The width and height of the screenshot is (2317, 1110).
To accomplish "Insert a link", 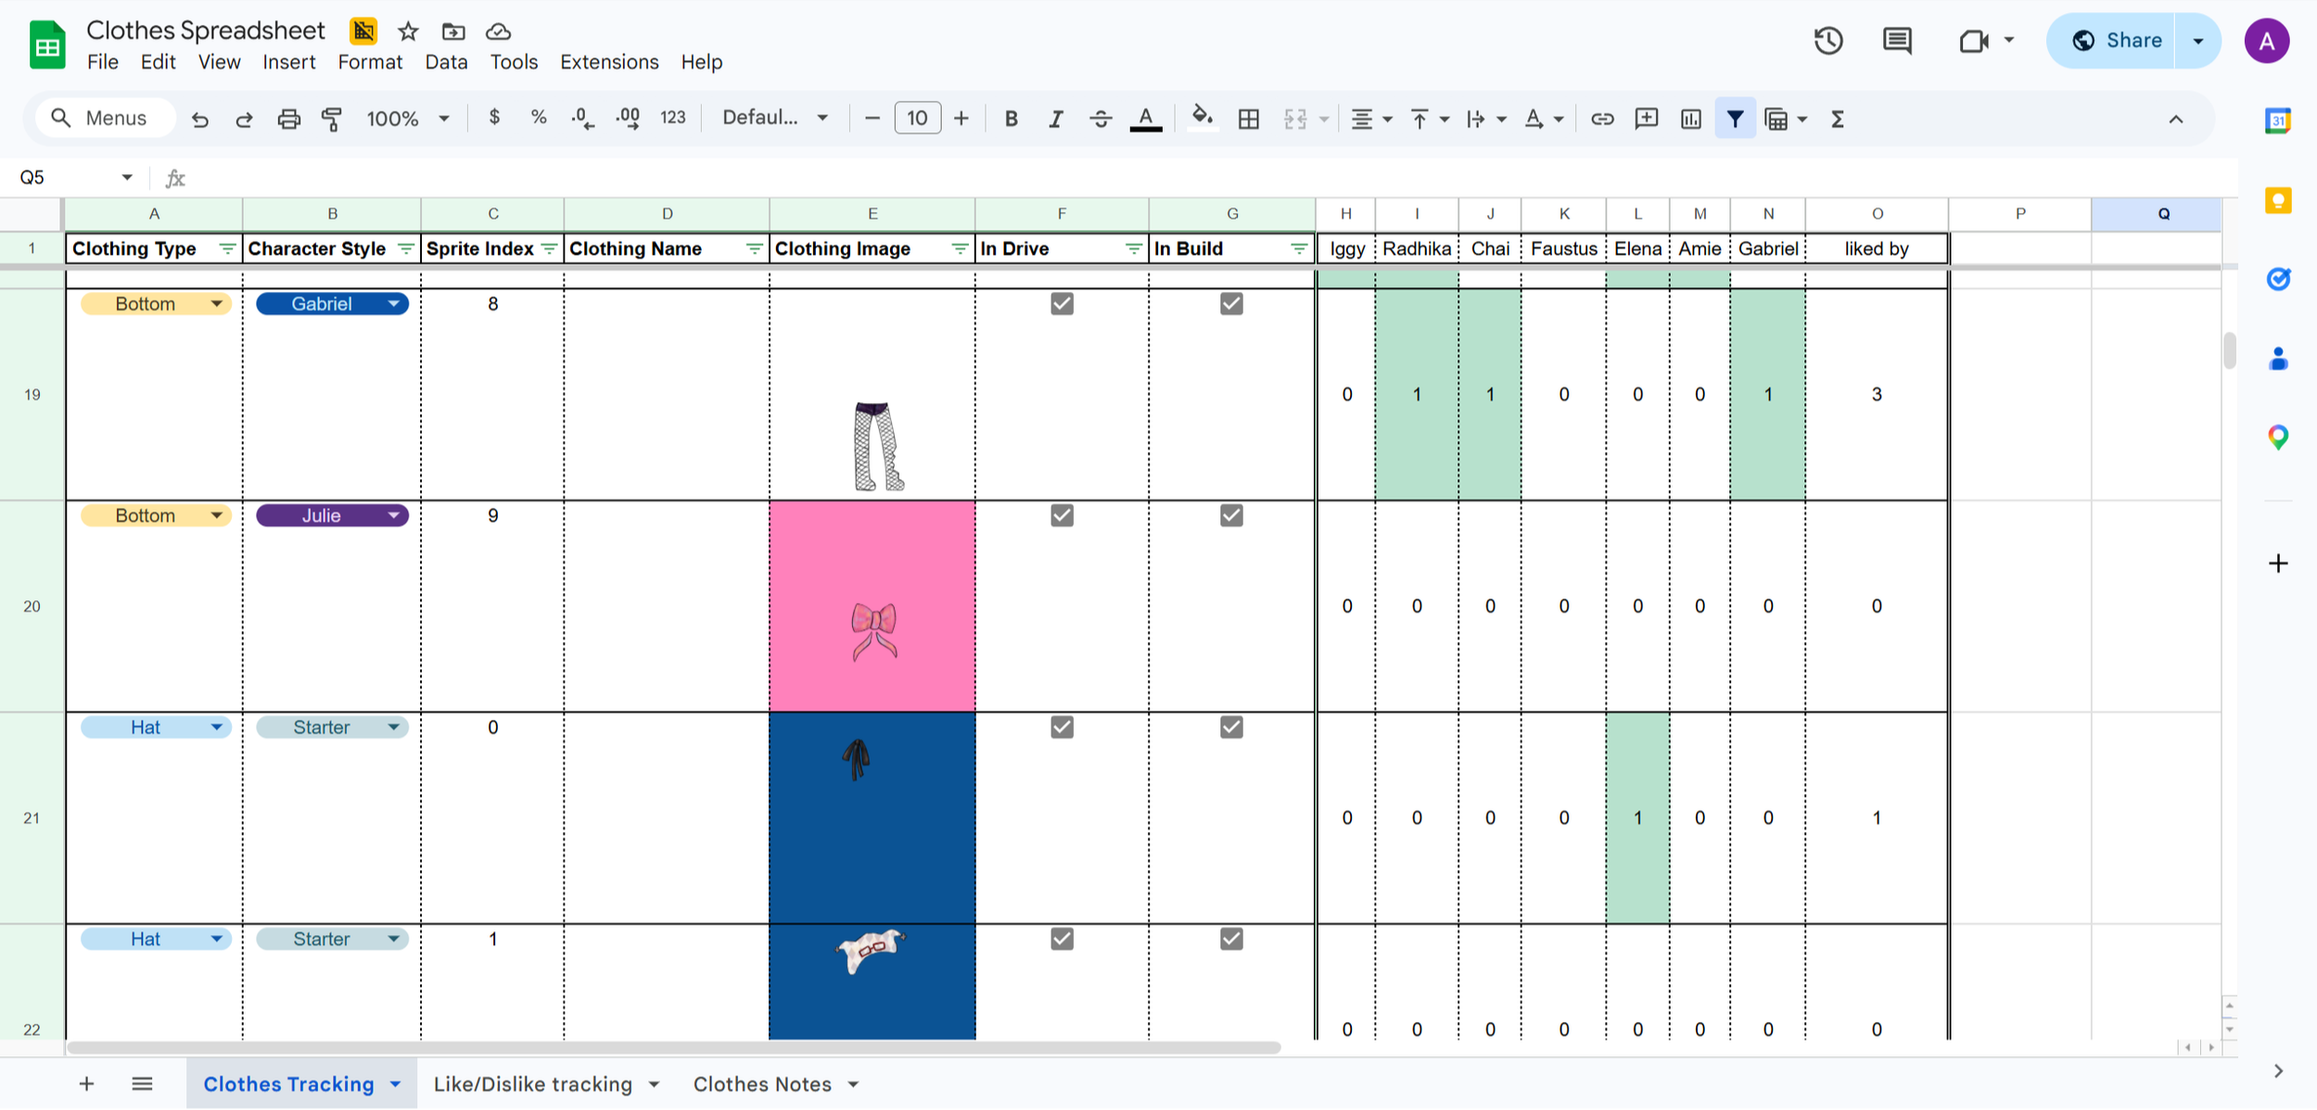I will click(1602, 119).
